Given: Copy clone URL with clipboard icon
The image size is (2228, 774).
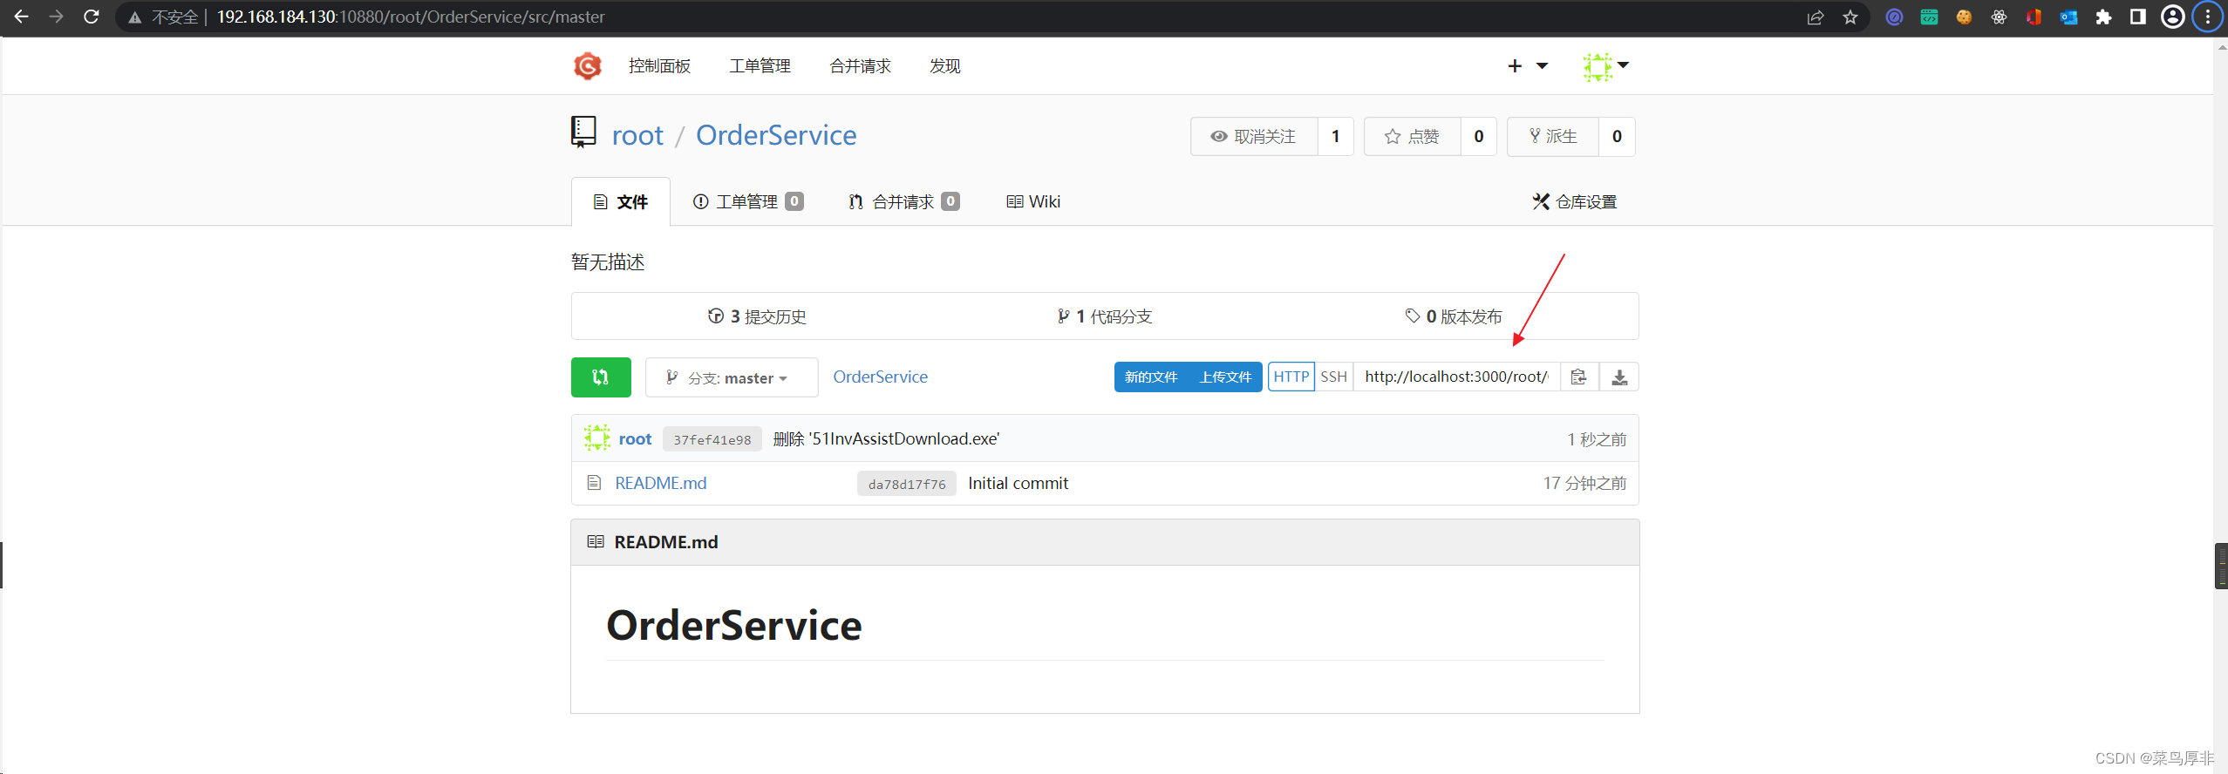Looking at the screenshot, I should [x=1578, y=377].
